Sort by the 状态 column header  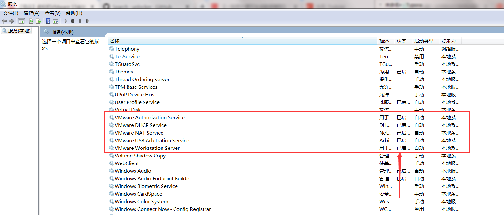(x=402, y=41)
